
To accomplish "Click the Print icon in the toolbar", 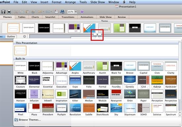I will click(x=9, y=12).
